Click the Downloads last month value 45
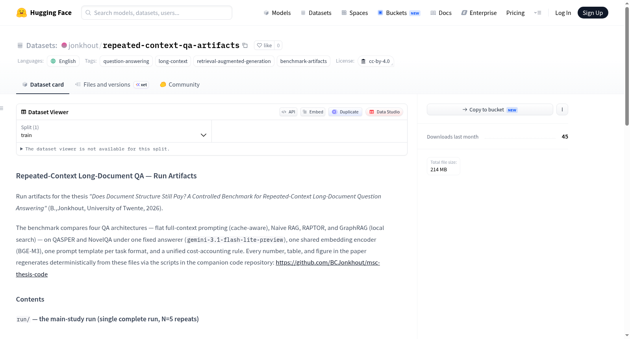 [565, 137]
